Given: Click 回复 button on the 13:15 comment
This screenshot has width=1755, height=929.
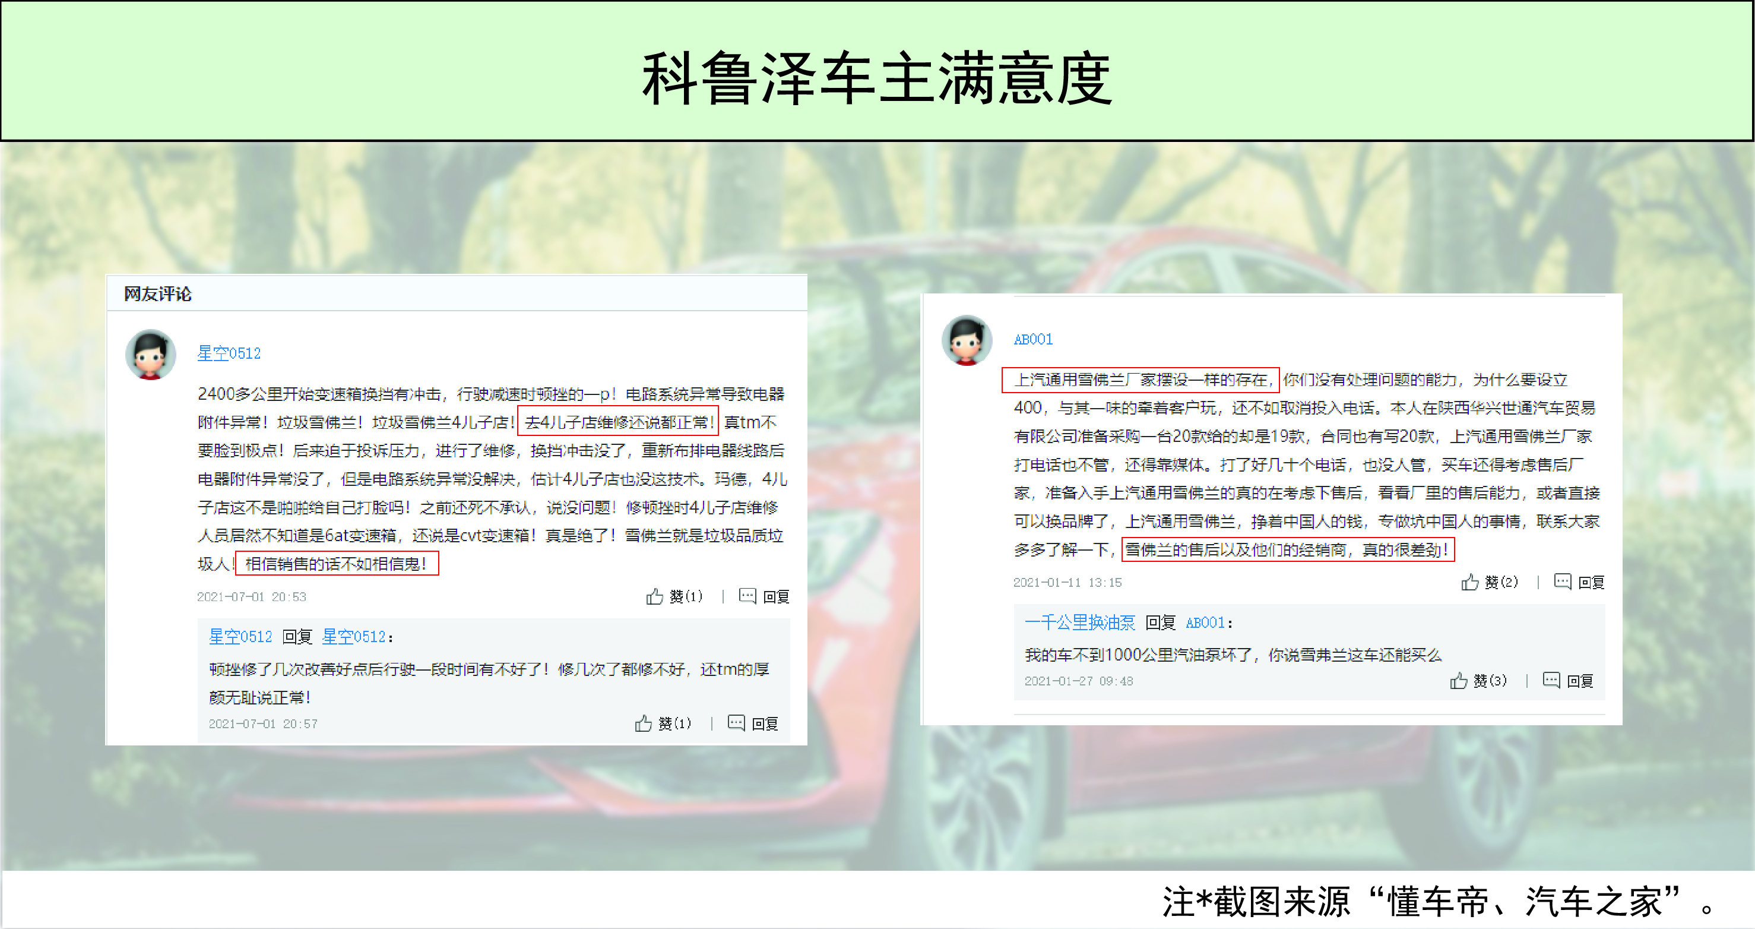Looking at the screenshot, I should pyautogui.click(x=1591, y=583).
